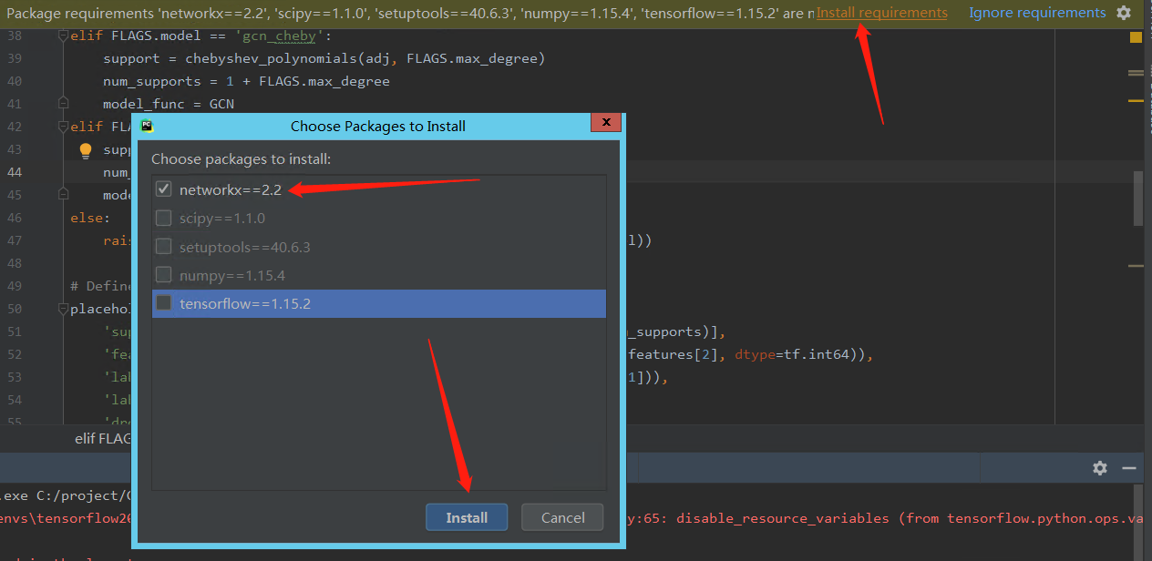1152x561 pixels.
Task: Click the light bulb intention icon
Action: coord(86,150)
